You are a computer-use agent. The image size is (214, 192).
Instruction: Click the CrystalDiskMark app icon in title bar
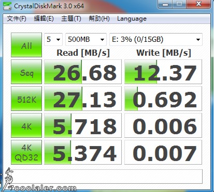[7, 6]
